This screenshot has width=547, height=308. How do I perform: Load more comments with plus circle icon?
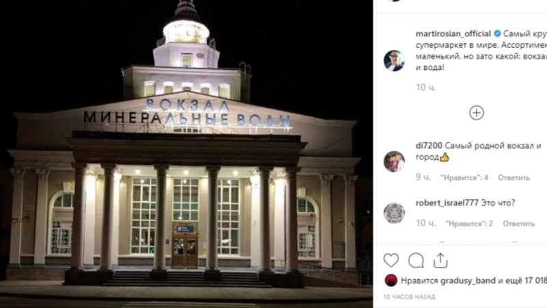(477, 113)
